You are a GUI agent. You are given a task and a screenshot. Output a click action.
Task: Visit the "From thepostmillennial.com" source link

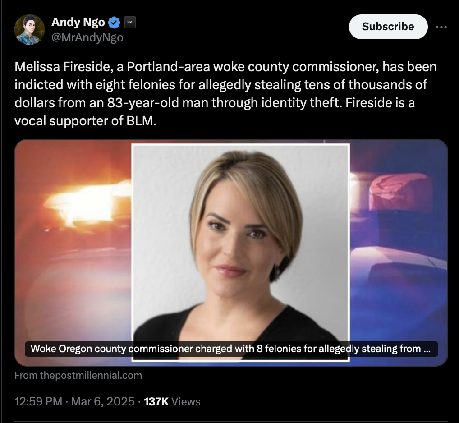78,375
